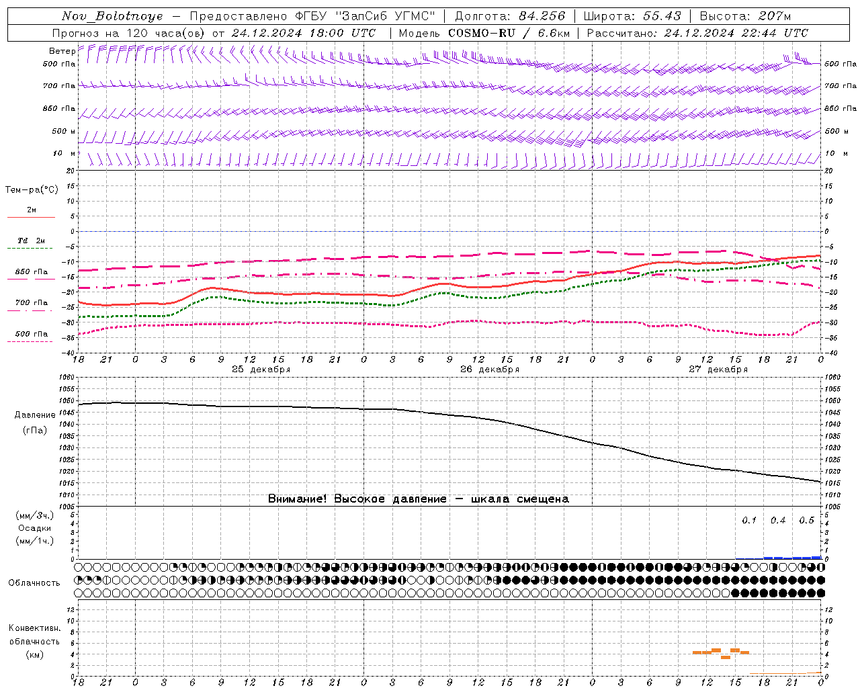The image size is (860, 688).
Task: Click the Nov_Bolotnoye station title
Action: tap(112, 16)
